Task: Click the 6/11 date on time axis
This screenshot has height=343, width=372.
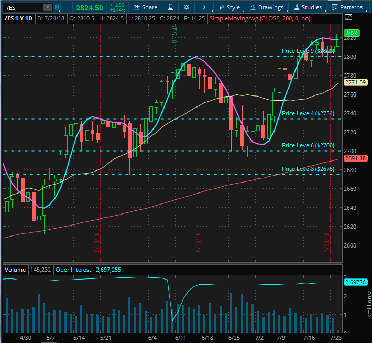Action: point(181,338)
